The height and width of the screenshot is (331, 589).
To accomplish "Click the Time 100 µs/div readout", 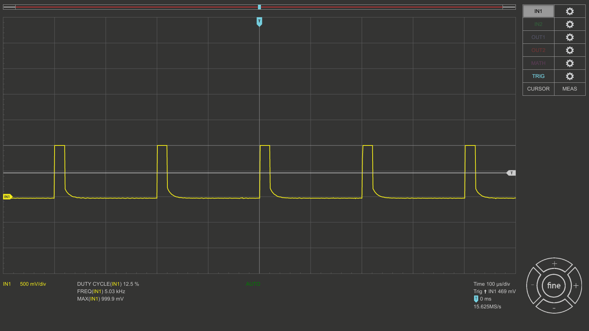I will [492, 284].
